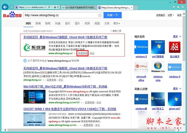
Task: Open the red 驱 driver software icon
Action: 175,47
